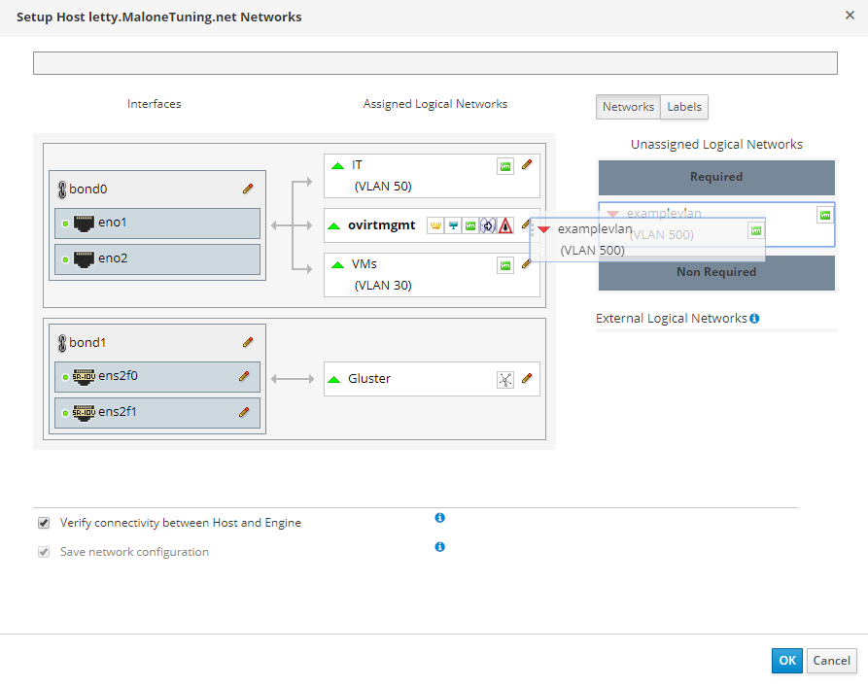The width and height of the screenshot is (868, 688).
Task: Edit the Gluster network via pencil icon
Action: click(x=527, y=379)
